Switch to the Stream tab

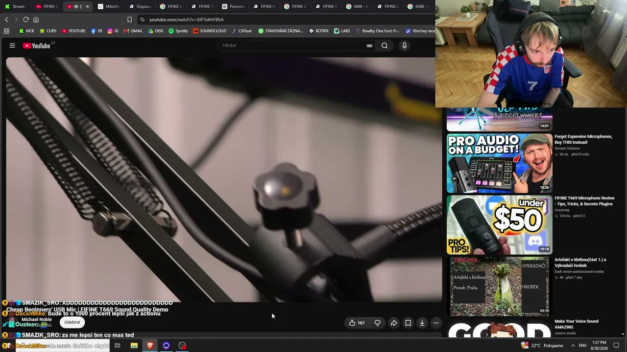click(x=15, y=6)
